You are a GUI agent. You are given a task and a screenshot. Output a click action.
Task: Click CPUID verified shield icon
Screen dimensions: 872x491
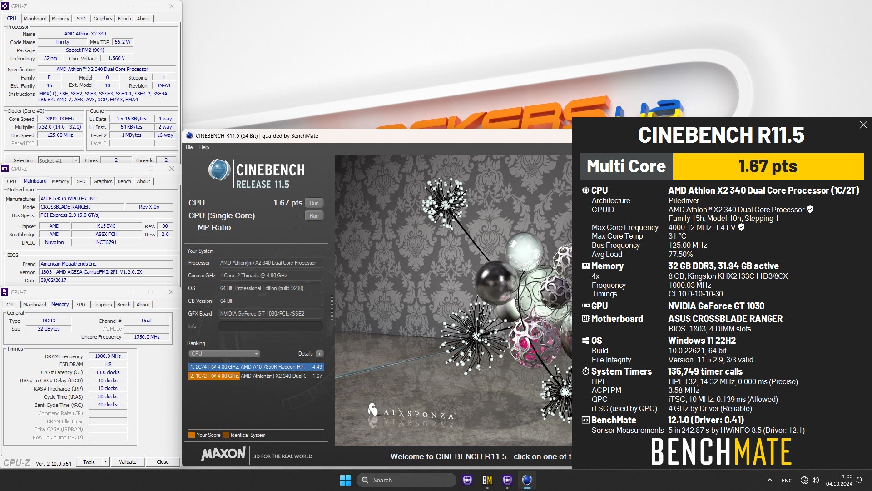(x=810, y=210)
